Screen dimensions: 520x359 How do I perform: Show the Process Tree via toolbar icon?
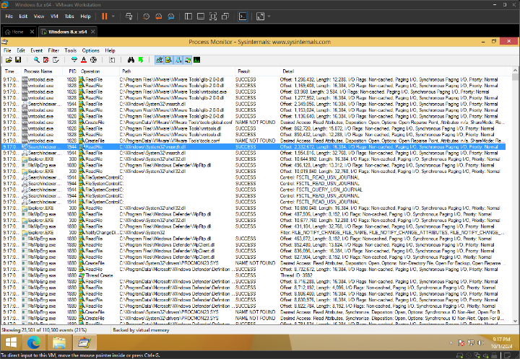pyautogui.click(x=112, y=60)
